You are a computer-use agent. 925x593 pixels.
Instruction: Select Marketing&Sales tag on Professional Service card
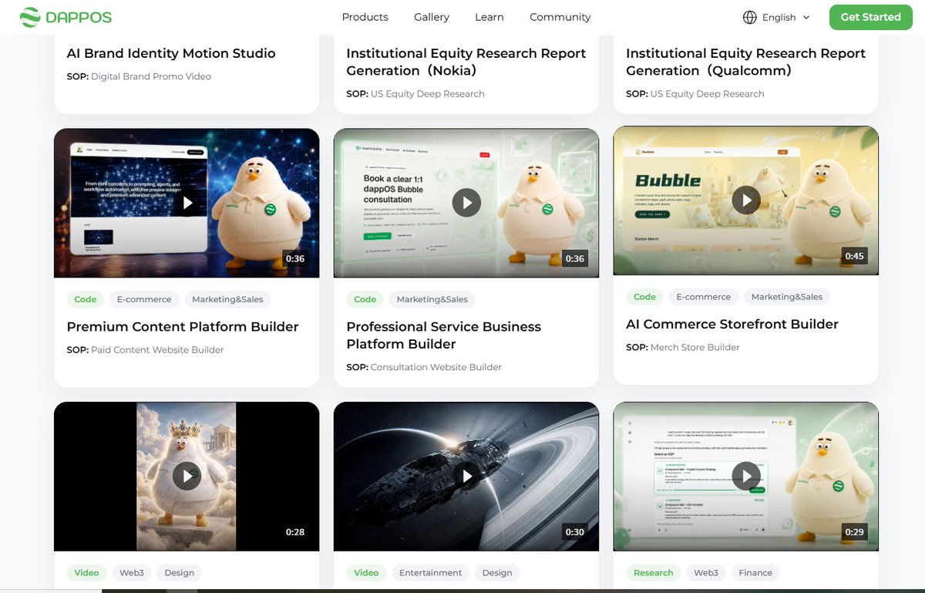432,299
